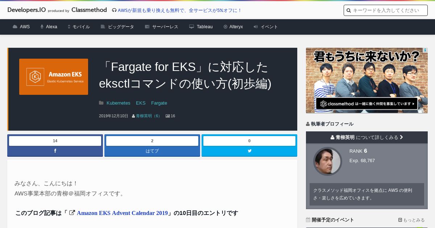Open 青柳英明 について詳しくみる profile link
The image size is (435, 228).
(367, 138)
